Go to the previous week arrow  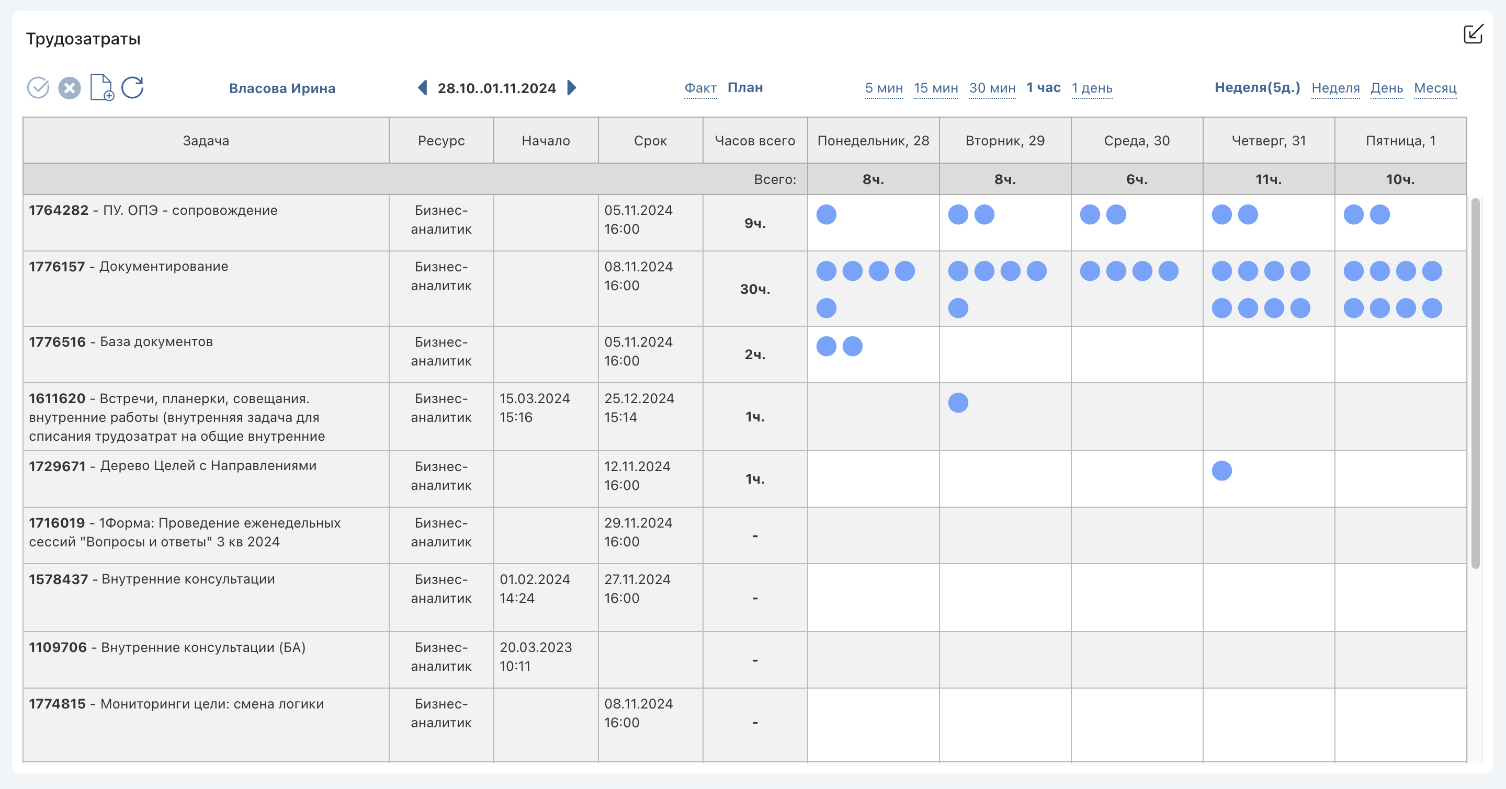pyautogui.click(x=422, y=88)
